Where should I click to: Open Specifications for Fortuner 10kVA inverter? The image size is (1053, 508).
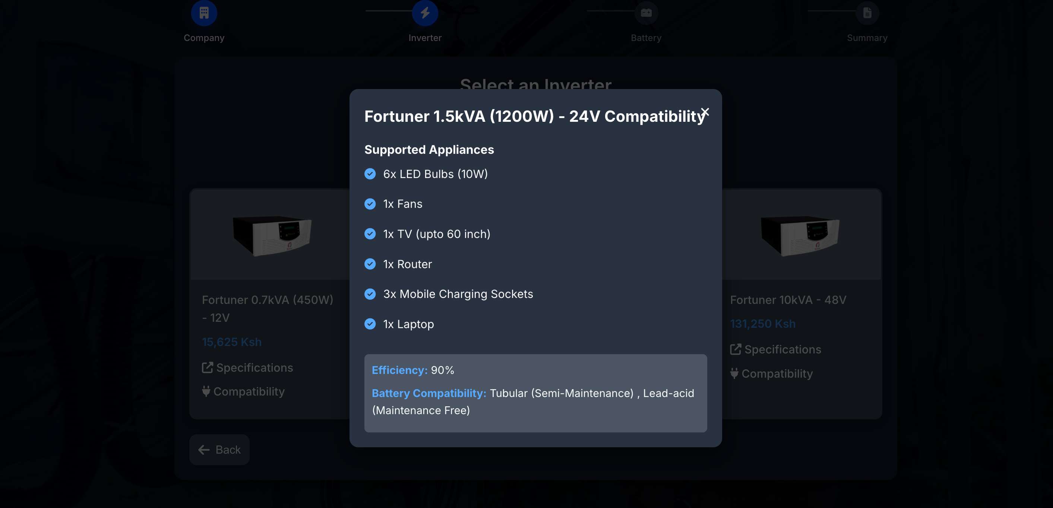[x=776, y=350]
